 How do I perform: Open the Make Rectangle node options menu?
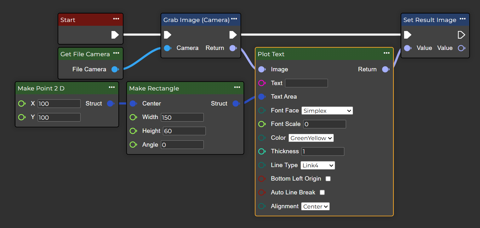pos(237,87)
